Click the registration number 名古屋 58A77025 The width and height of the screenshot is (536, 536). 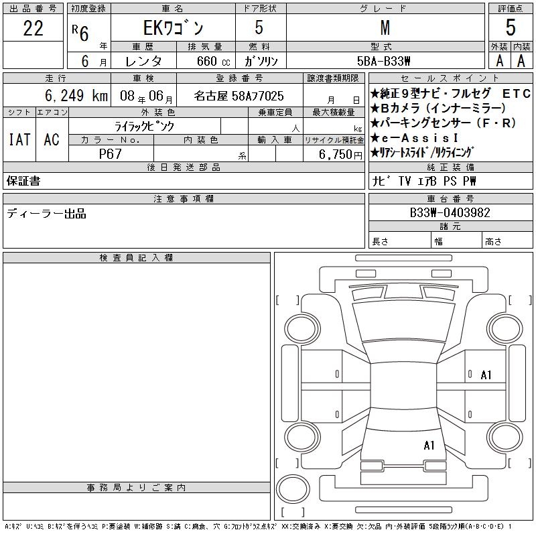[x=239, y=96]
